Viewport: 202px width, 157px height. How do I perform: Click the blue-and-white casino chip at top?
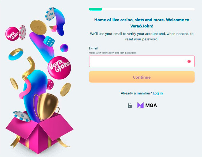(x=50, y=14)
